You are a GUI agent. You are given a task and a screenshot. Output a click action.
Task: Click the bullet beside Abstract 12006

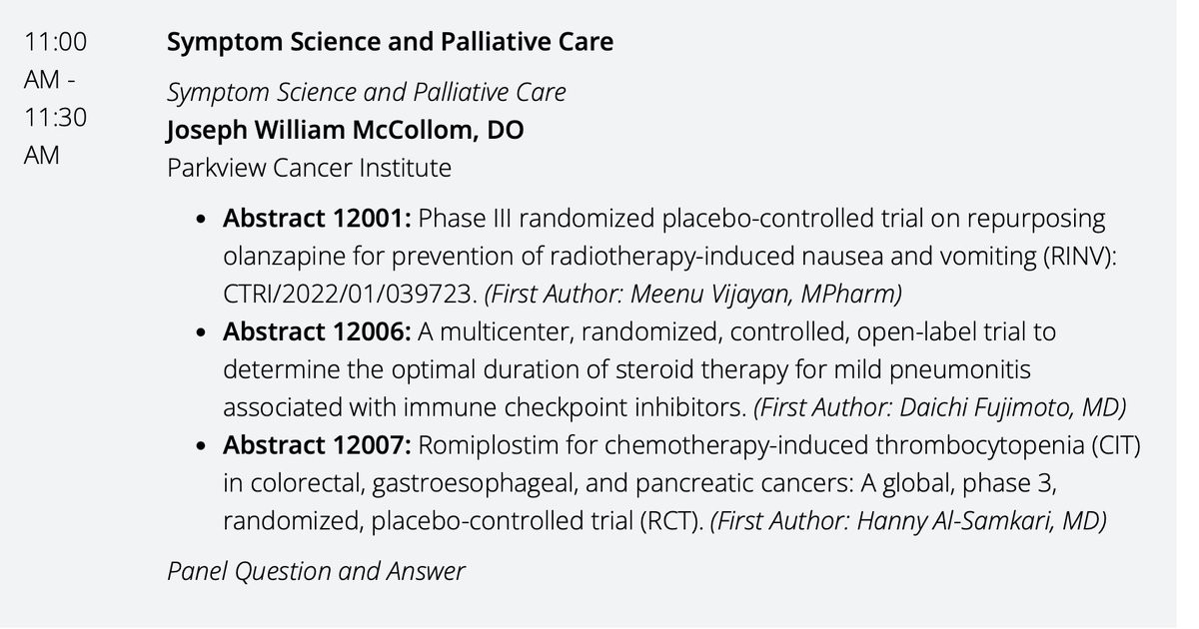pos(203,332)
